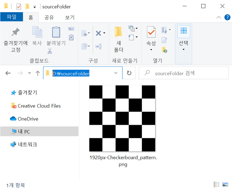Open Quick Access Toolbar customize dropdown
Screen dimensions: 232x190
tap(35, 7)
